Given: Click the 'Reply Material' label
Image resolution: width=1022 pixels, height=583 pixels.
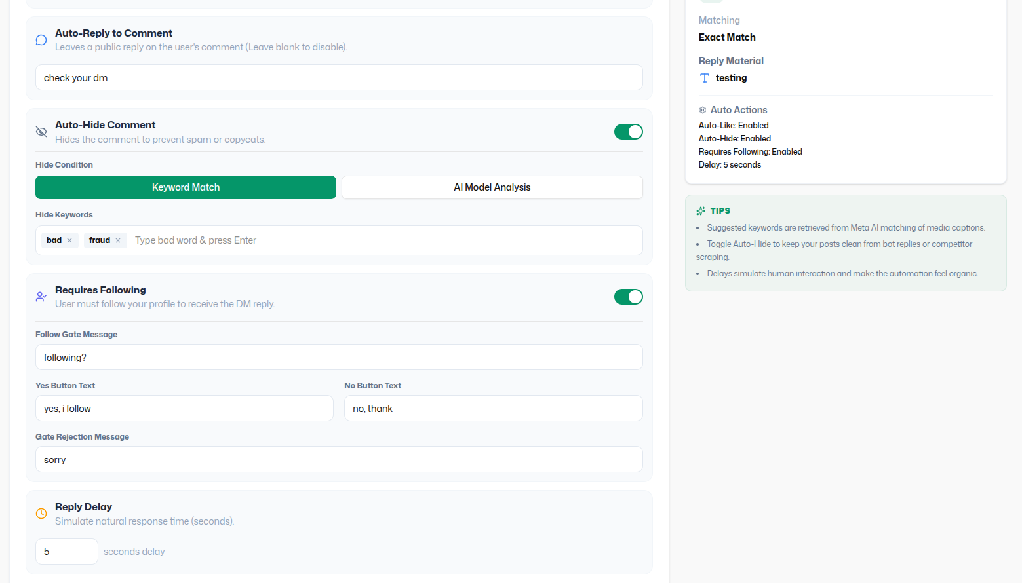Looking at the screenshot, I should point(731,61).
